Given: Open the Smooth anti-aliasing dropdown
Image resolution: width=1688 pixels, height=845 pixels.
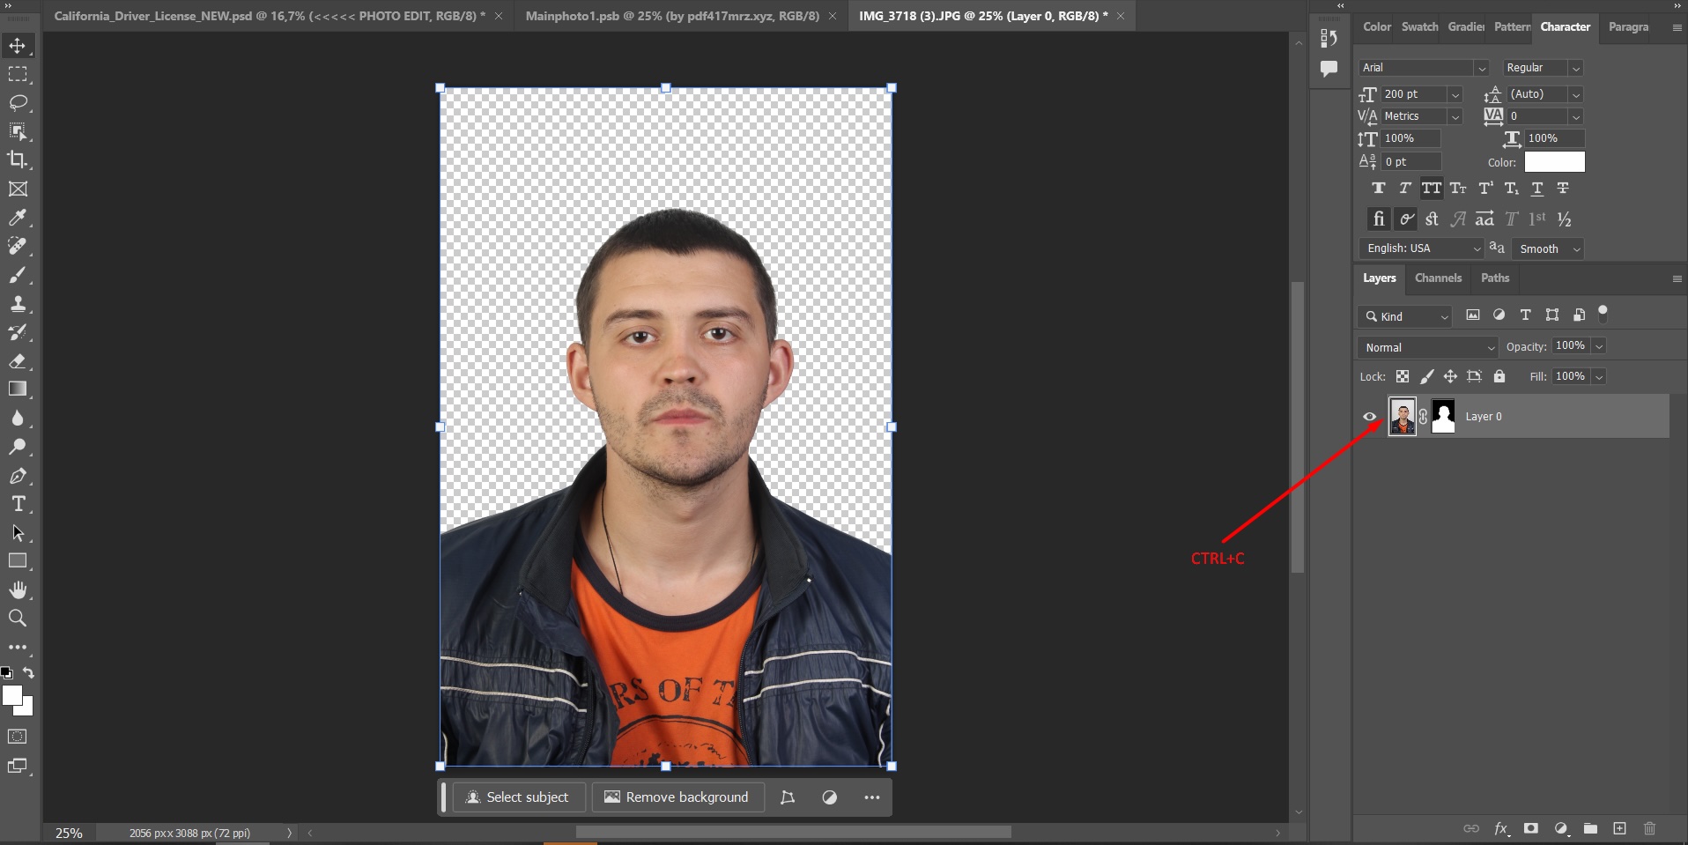Looking at the screenshot, I should point(1547,248).
